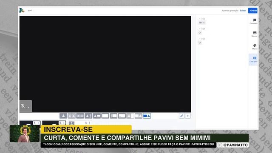272x153 pixels.
Task: Click the Editar link in header
Action: click(243, 11)
